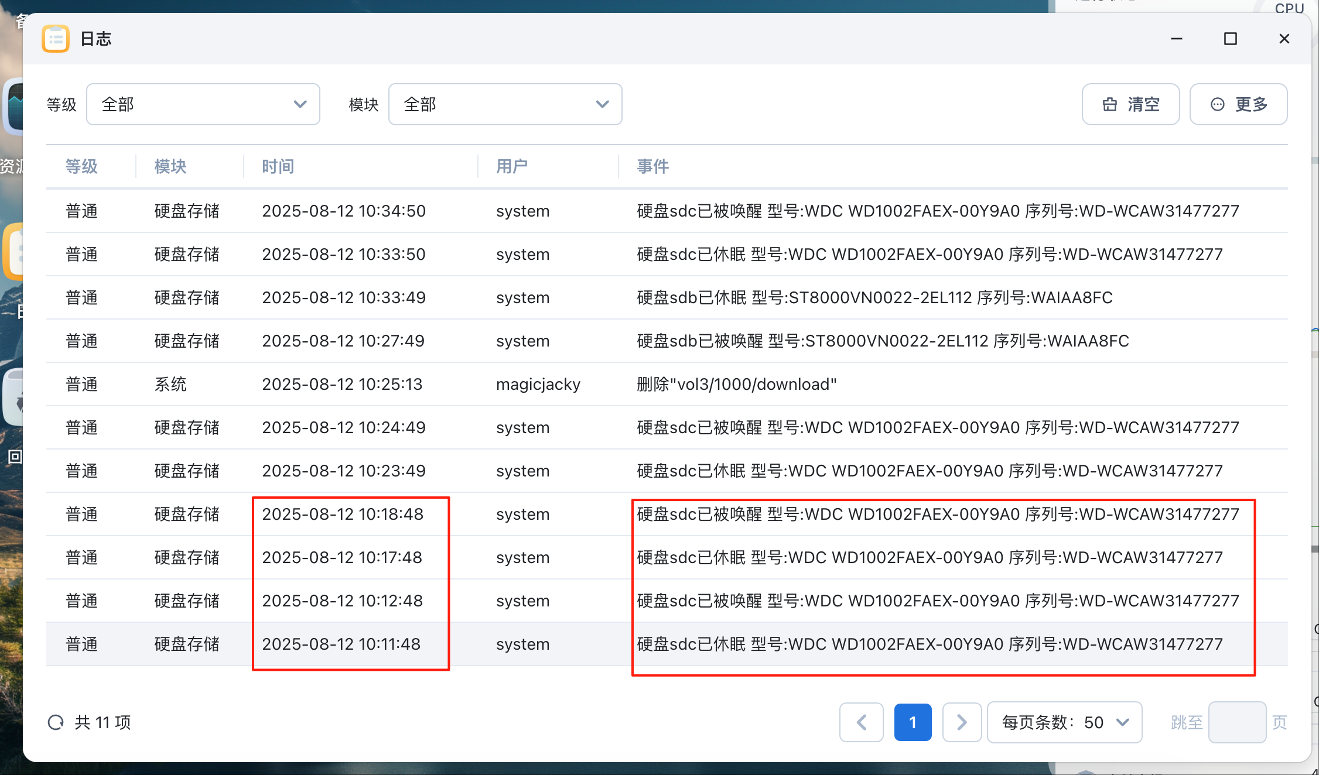
Task: Open the 每页条数 50 page size dropdown
Action: click(1064, 722)
